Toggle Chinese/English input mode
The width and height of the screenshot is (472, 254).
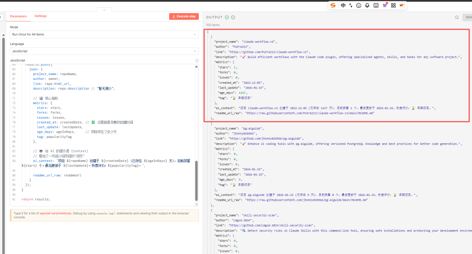(343, 5)
